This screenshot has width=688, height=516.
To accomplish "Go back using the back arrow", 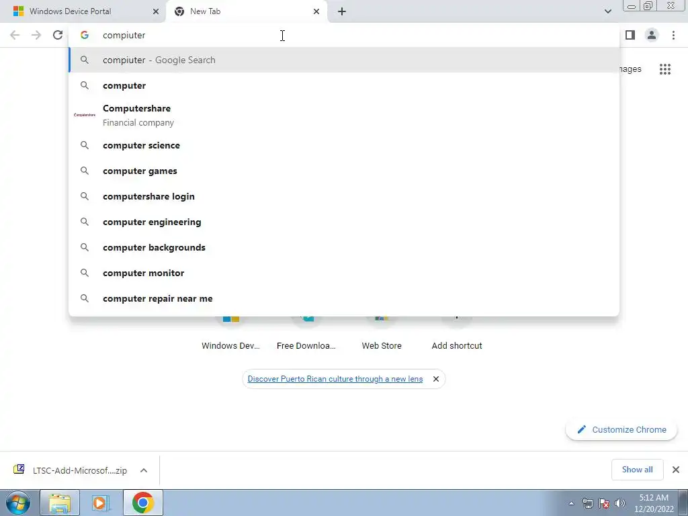I will [x=15, y=35].
